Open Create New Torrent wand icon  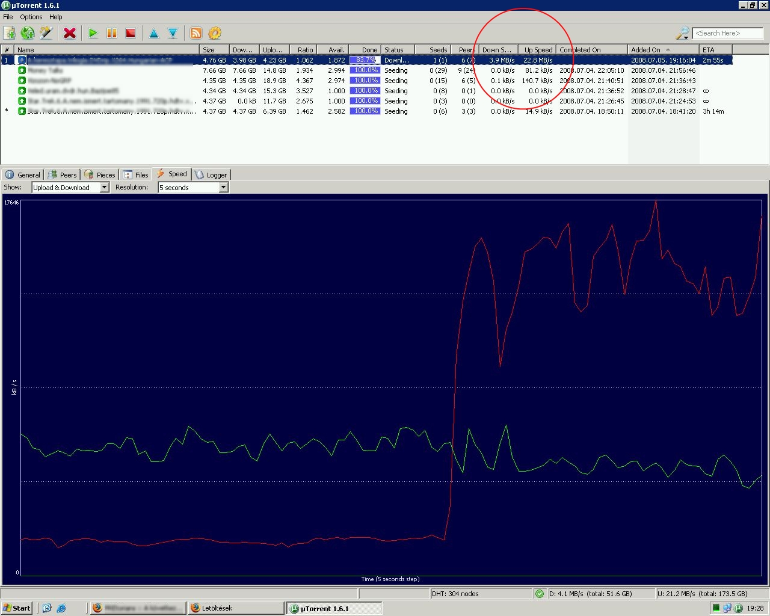(46, 33)
